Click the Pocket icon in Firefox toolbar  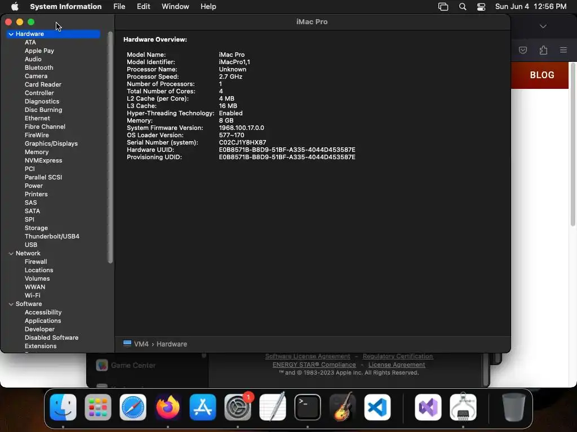pyautogui.click(x=523, y=50)
